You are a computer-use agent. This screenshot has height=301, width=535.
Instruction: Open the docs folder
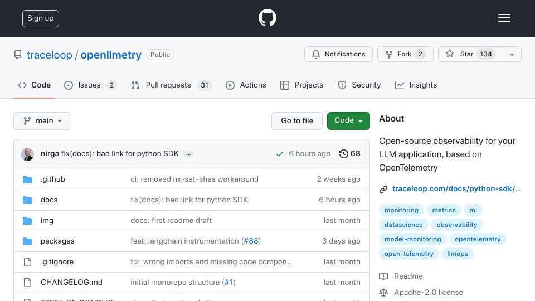(x=49, y=200)
